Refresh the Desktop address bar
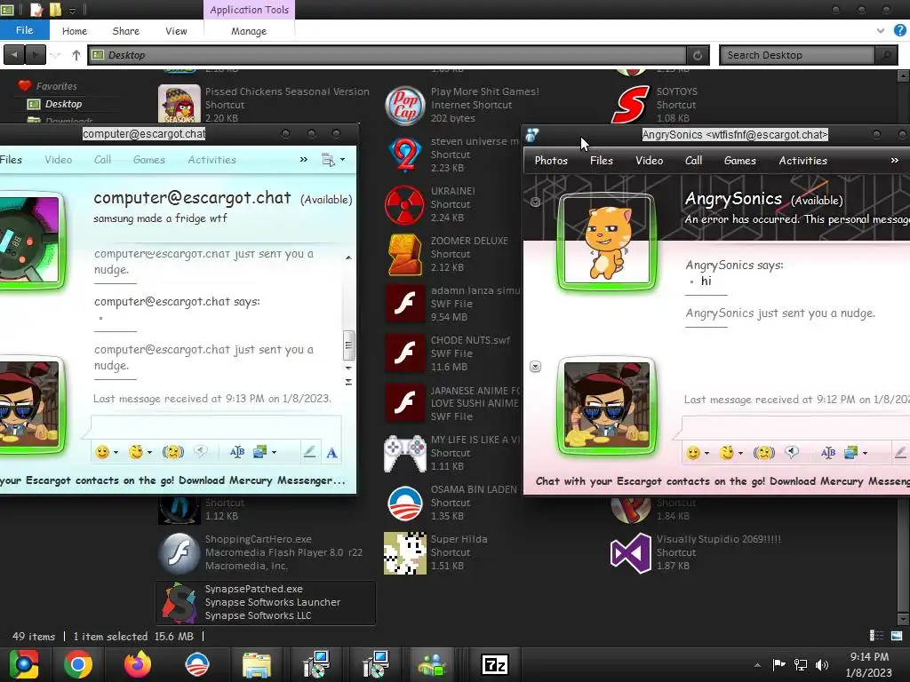This screenshot has width=910, height=682. [698, 55]
